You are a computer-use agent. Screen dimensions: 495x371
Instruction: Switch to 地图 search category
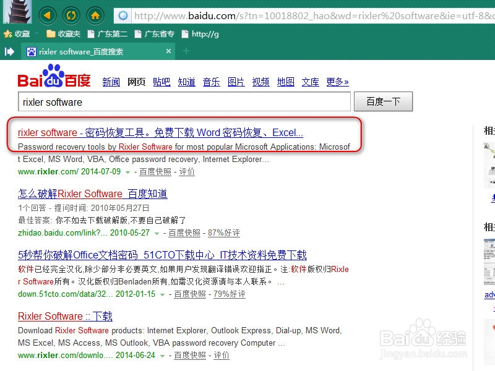tap(286, 82)
